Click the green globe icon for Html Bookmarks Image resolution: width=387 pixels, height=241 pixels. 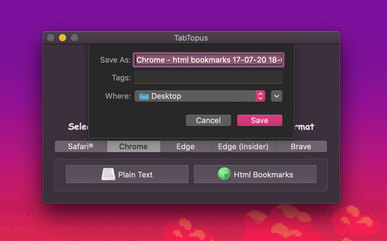point(224,174)
